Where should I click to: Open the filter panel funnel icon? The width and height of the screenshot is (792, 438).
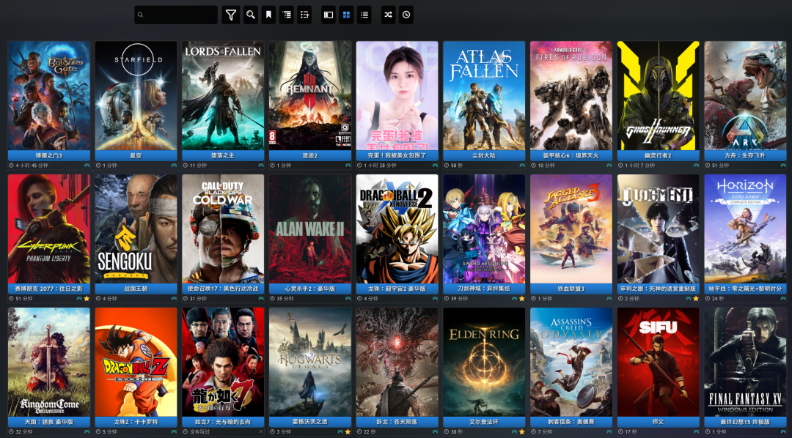[x=231, y=15]
